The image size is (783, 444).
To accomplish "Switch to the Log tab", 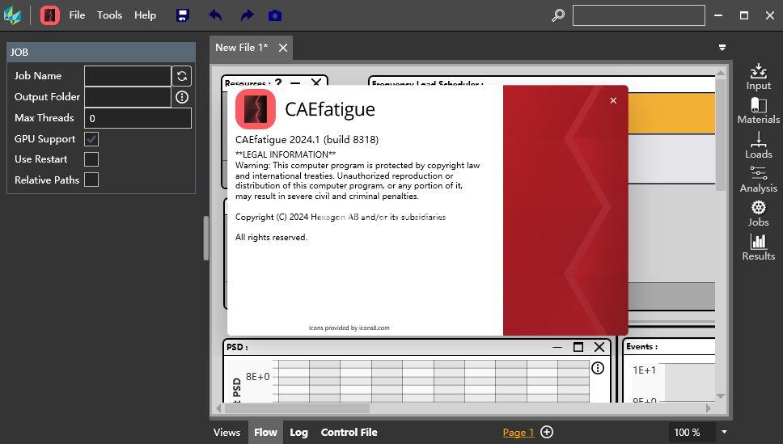I will pos(298,433).
